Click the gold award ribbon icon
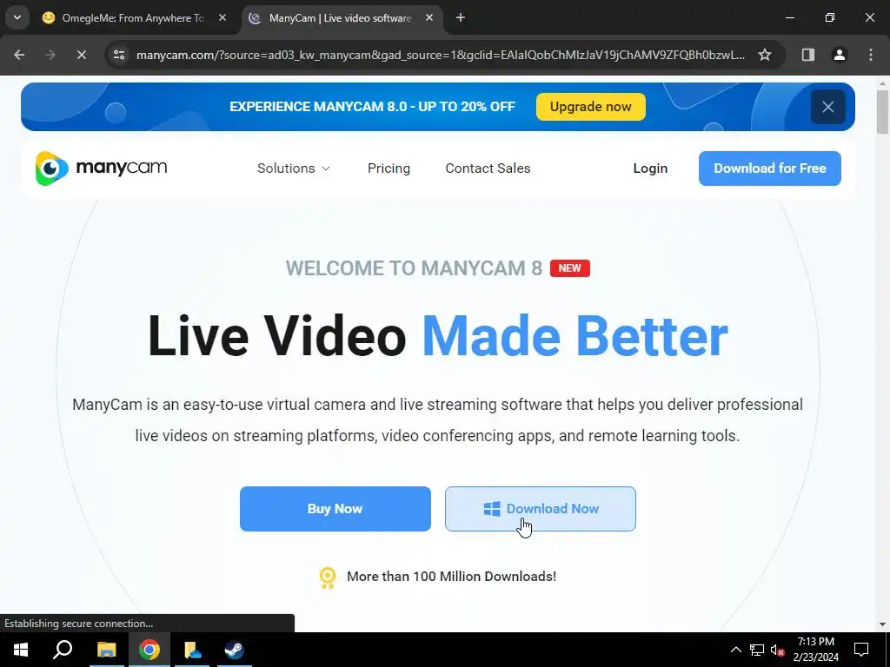 (x=328, y=578)
